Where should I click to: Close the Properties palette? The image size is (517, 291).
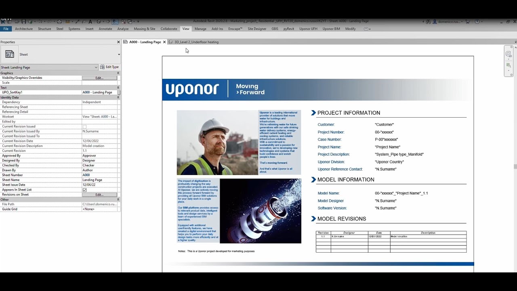click(118, 42)
